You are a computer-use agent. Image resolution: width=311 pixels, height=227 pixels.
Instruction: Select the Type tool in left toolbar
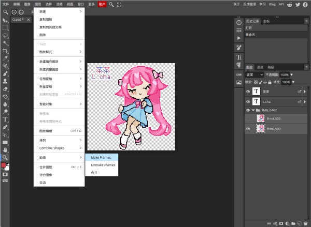5,119
